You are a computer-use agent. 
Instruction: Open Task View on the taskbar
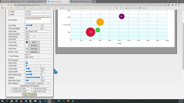7,101
